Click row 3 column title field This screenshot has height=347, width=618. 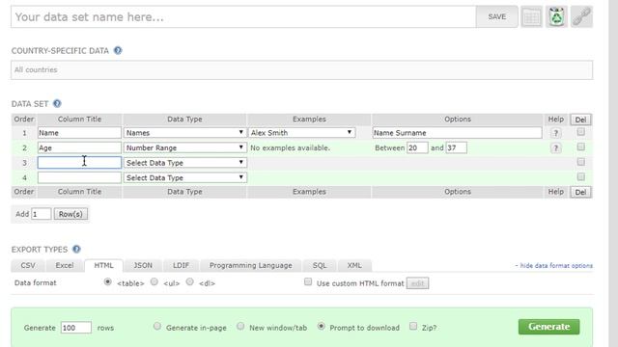tap(79, 163)
